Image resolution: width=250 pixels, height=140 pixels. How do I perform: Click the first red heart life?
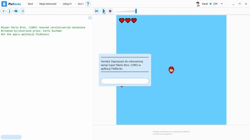pos(122,21)
